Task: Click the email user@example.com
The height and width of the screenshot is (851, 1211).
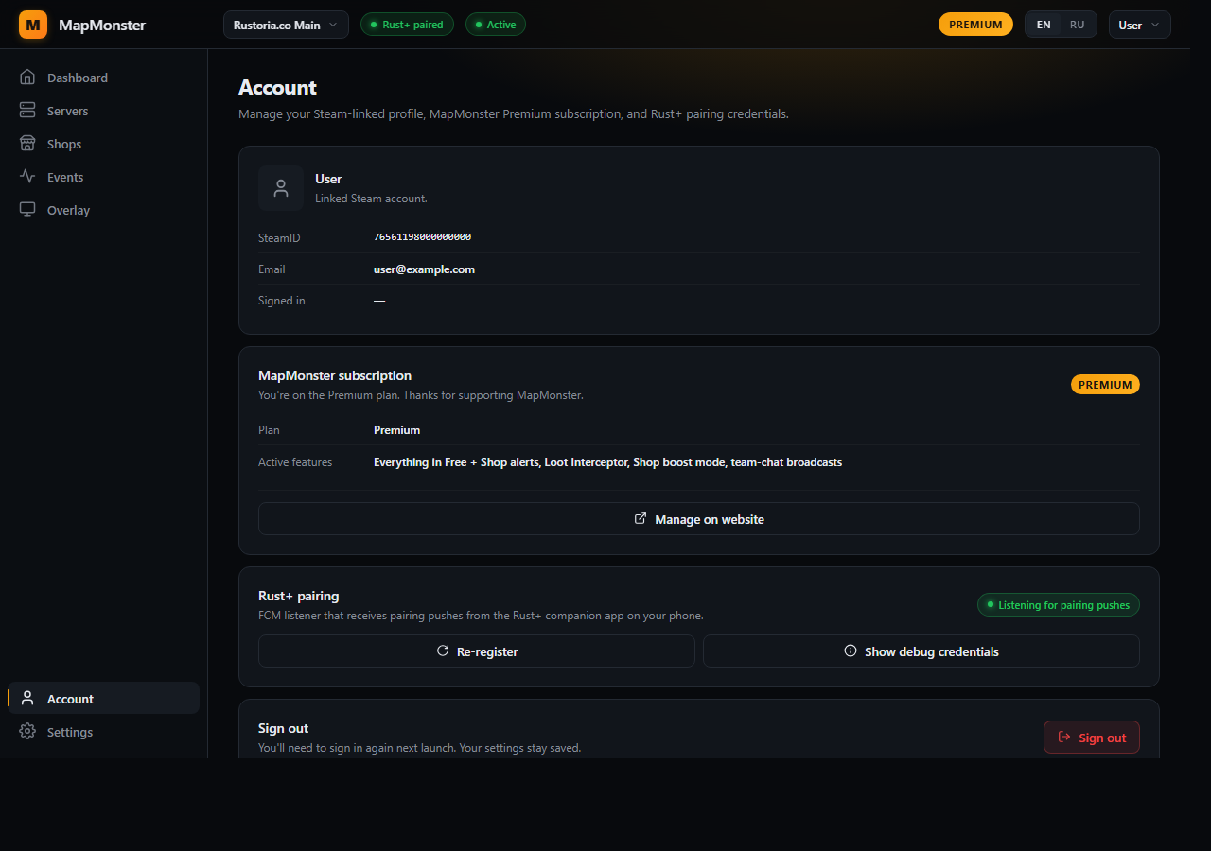Action: (x=424, y=269)
